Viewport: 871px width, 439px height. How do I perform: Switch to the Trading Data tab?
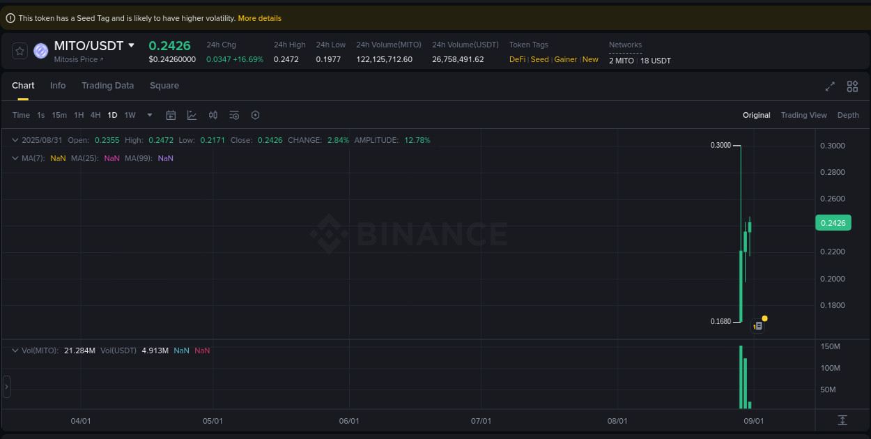pos(107,85)
